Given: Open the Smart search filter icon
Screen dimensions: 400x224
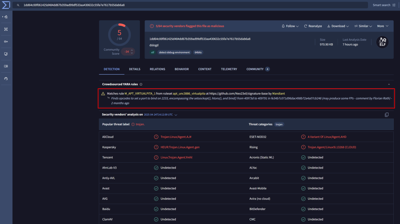Looking at the screenshot, I should point(394,5).
